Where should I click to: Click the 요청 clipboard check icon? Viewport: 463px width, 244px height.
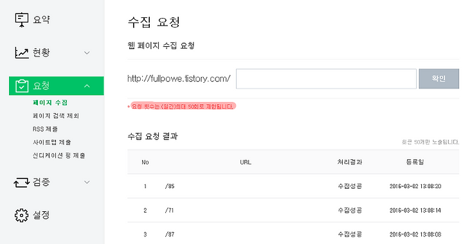tap(22, 86)
